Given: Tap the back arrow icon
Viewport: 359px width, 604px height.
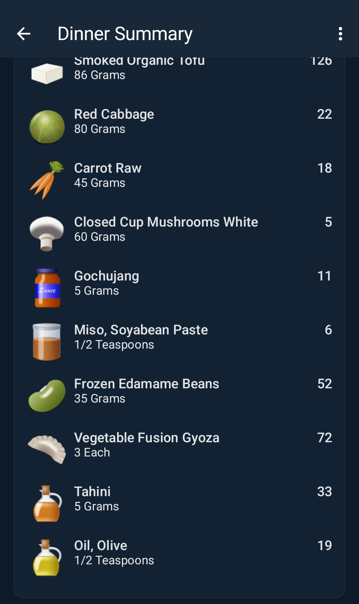Looking at the screenshot, I should tap(24, 34).
